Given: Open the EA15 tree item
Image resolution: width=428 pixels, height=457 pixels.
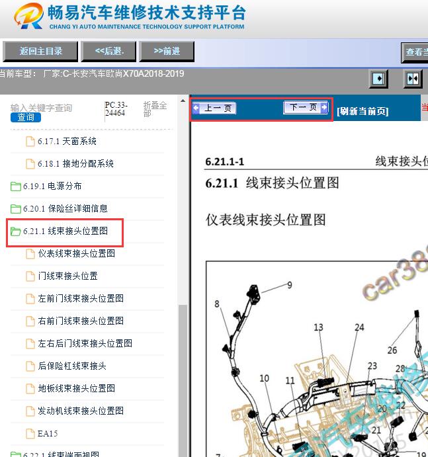Looking at the screenshot, I should point(48,433).
